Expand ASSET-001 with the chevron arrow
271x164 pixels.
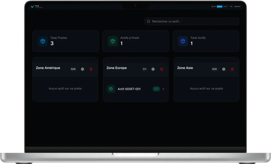click(x=163, y=89)
